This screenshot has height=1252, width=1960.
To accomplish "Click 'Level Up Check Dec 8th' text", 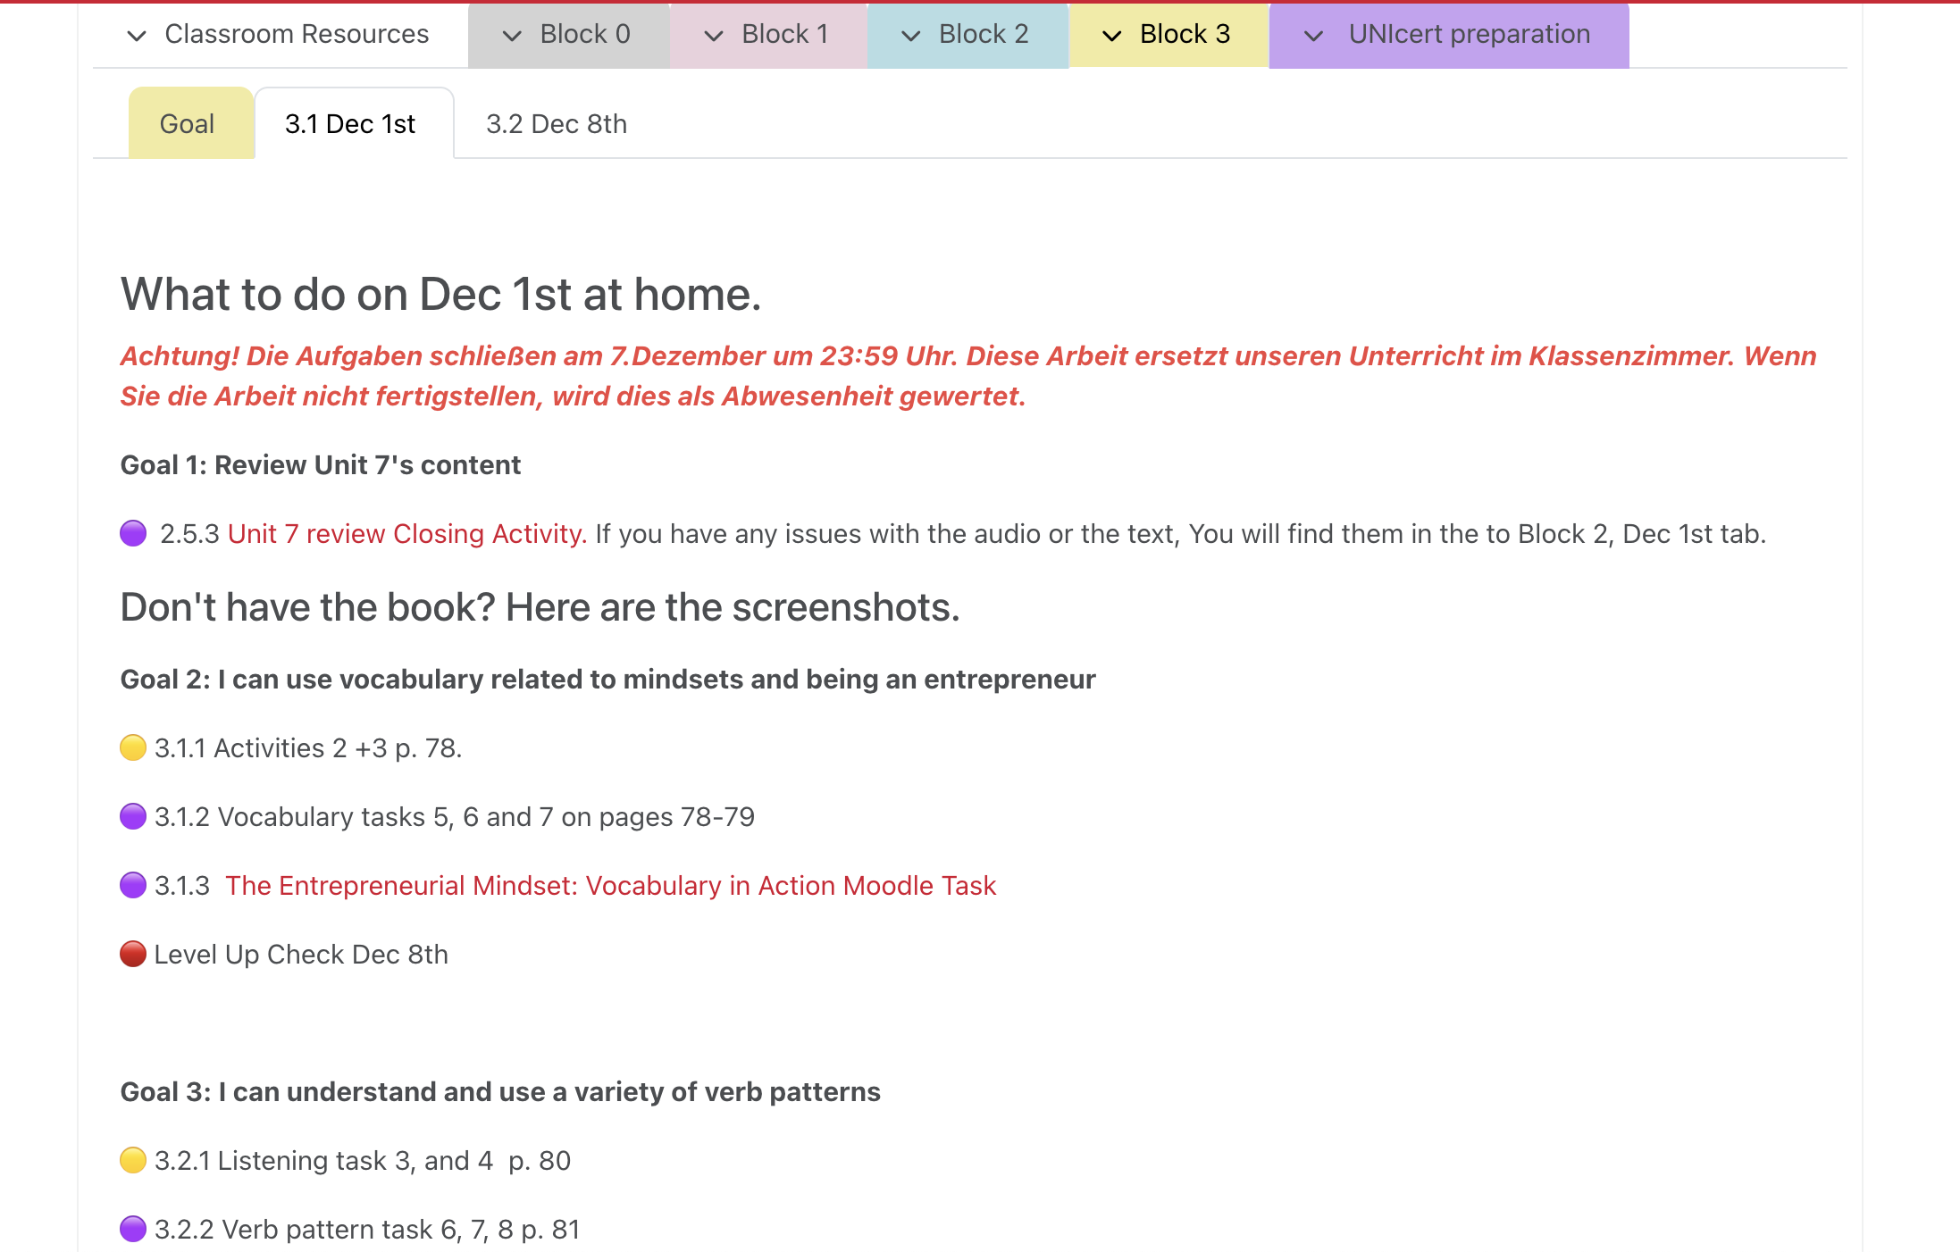I will click(x=301, y=955).
